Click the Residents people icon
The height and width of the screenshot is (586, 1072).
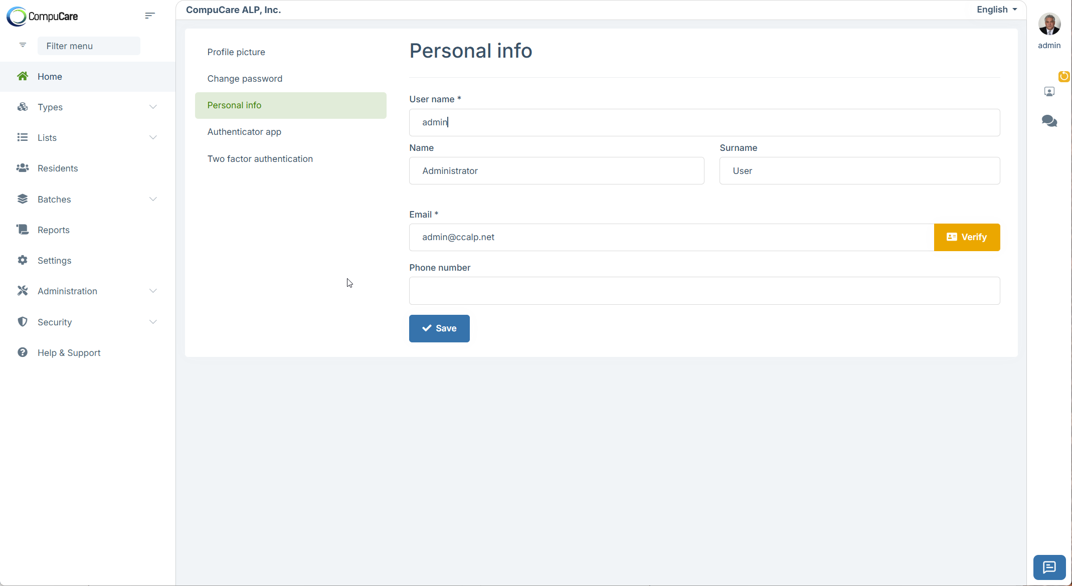pos(23,168)
